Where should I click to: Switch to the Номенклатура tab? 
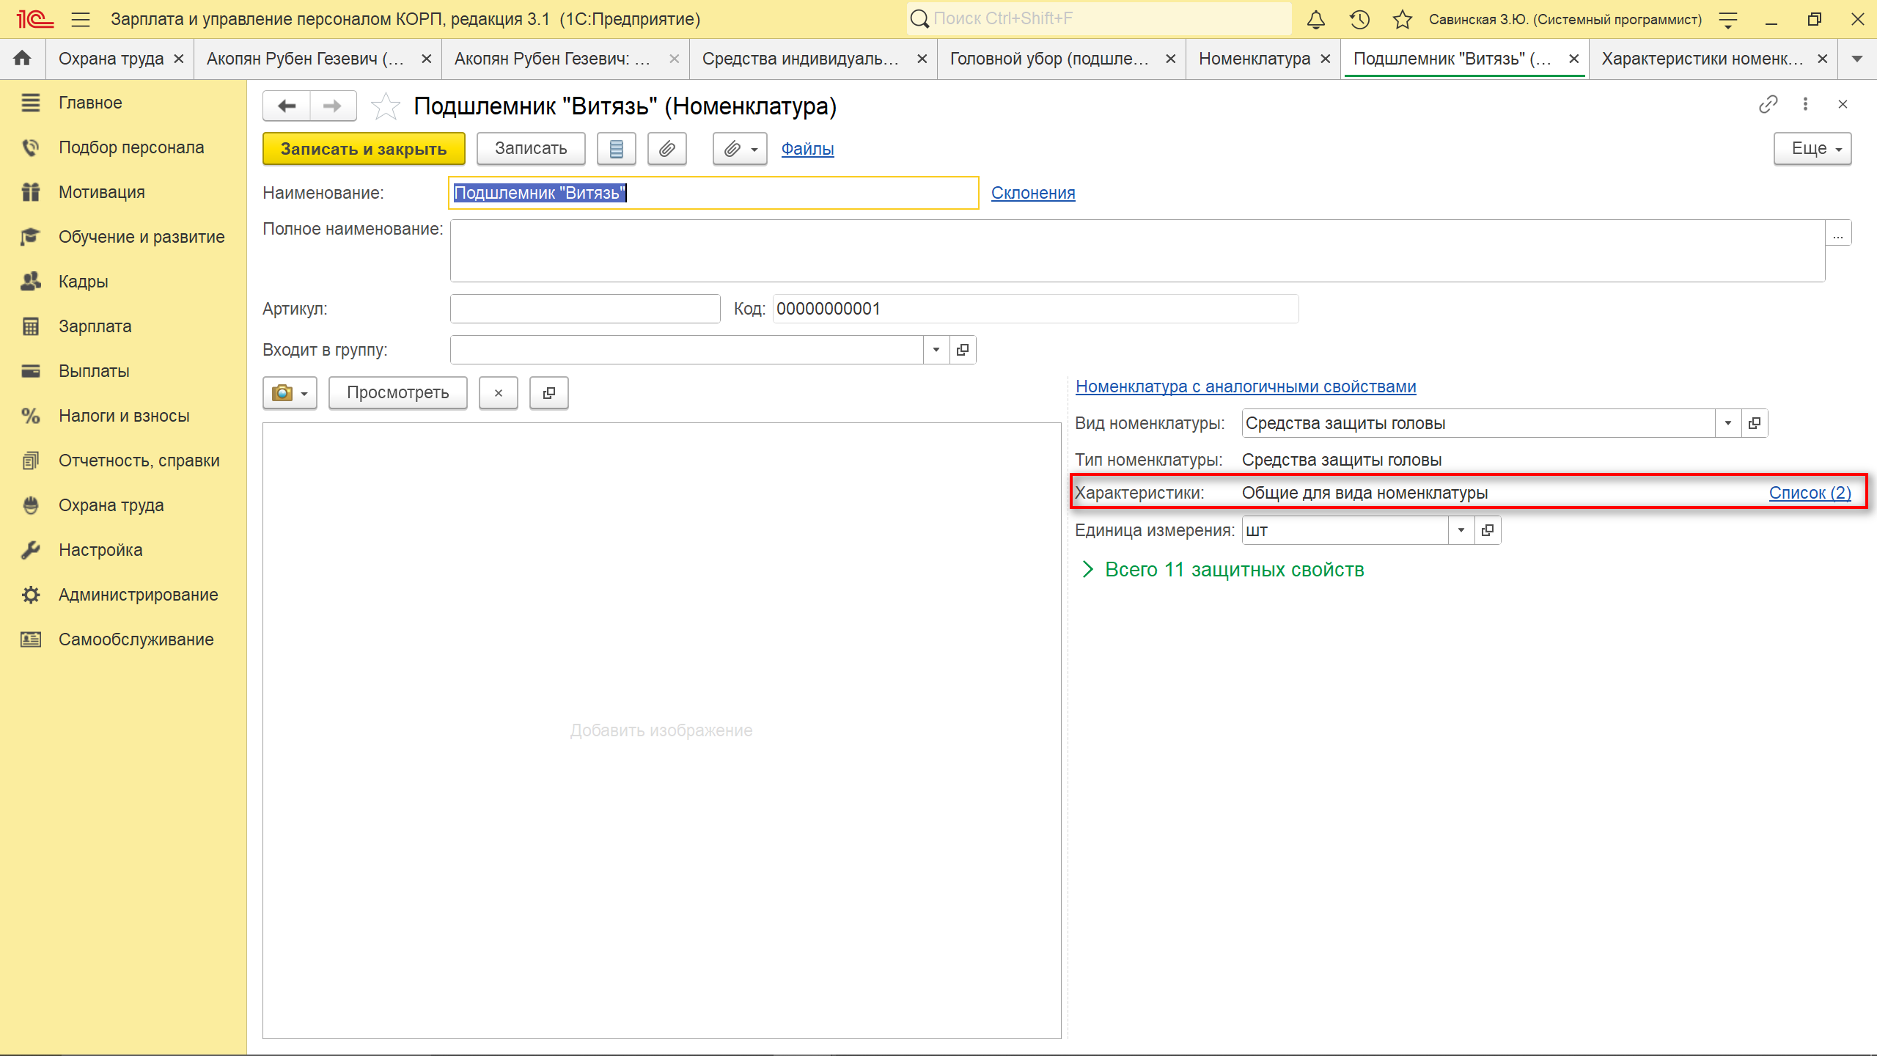(1255, 59)
